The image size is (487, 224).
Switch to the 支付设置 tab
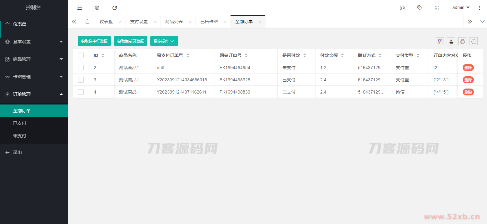[139, 22]
